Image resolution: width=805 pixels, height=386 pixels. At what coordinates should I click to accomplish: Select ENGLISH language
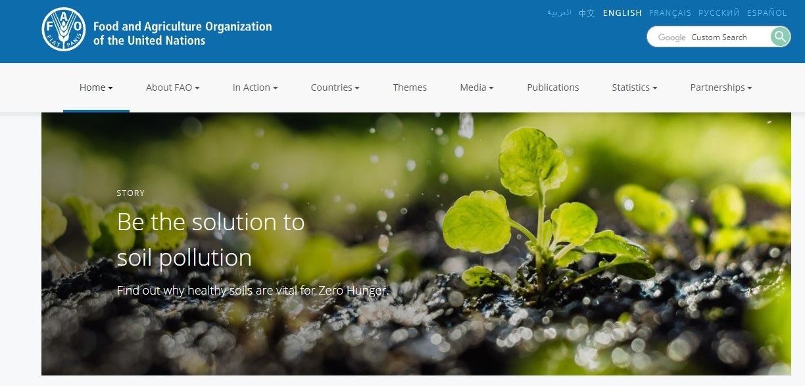coord(622,12)
